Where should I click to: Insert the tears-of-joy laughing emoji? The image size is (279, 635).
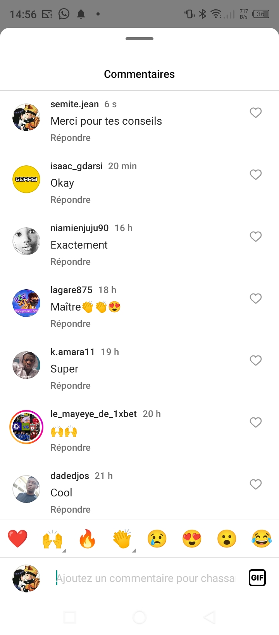point(262,539)
